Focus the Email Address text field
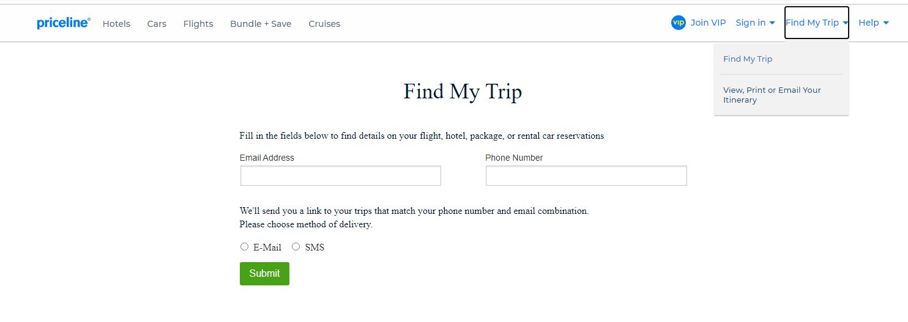Screen dimensions: 908x322 point(341,176)
